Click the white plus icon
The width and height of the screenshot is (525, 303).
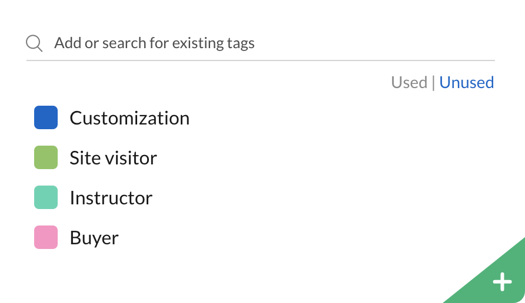point(502,282)
